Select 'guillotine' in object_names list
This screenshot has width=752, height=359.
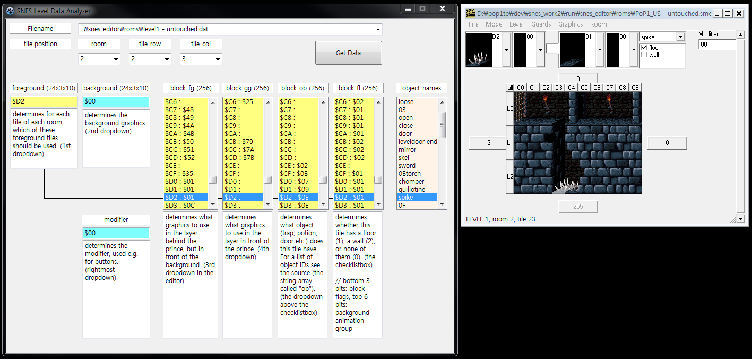pos(417,190)
